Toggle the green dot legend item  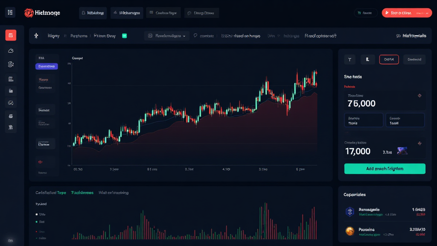click(36, 222)
